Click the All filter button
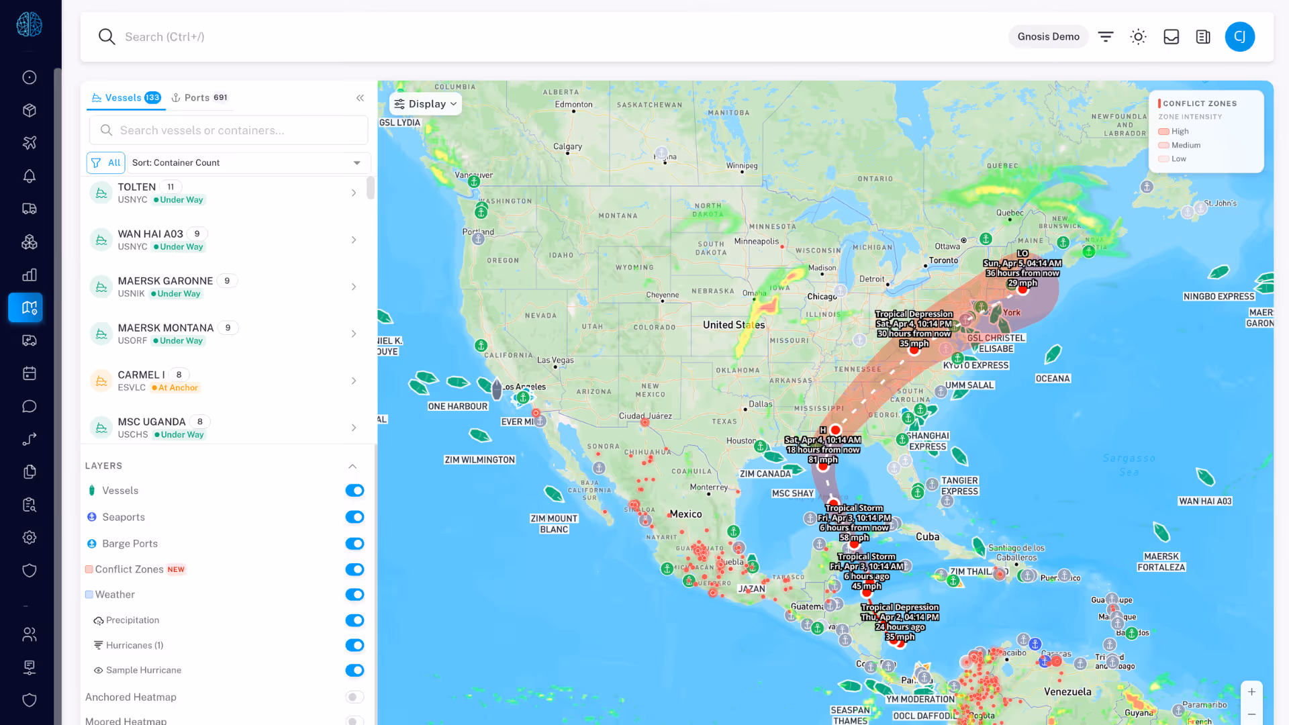This screenshot has width=1289, height=725. 105,162
